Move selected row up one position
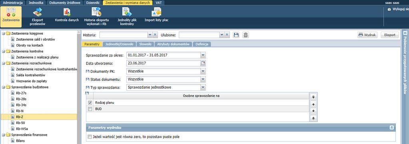The image size is (409, 144). coord(313,104)
